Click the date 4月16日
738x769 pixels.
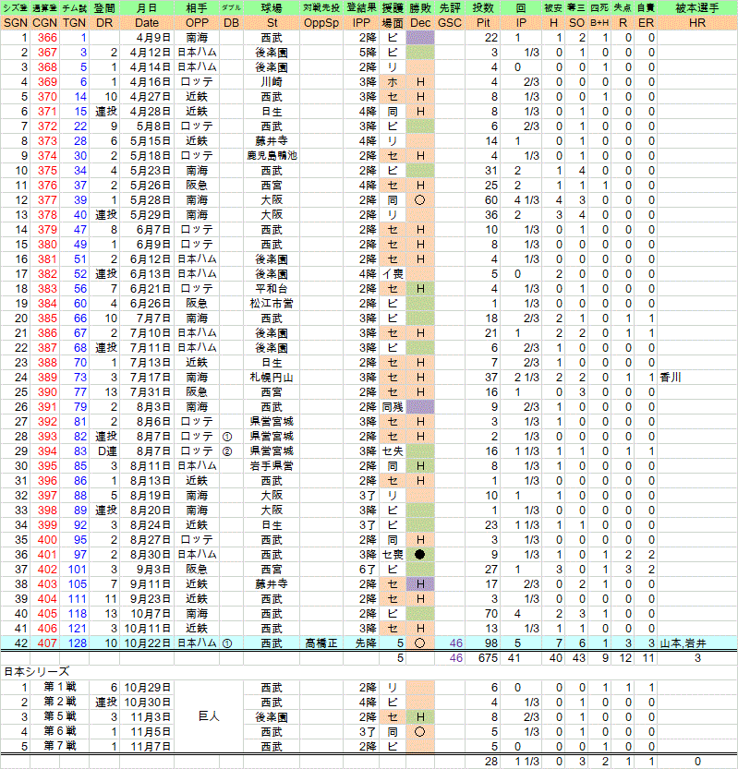point(151,82)
